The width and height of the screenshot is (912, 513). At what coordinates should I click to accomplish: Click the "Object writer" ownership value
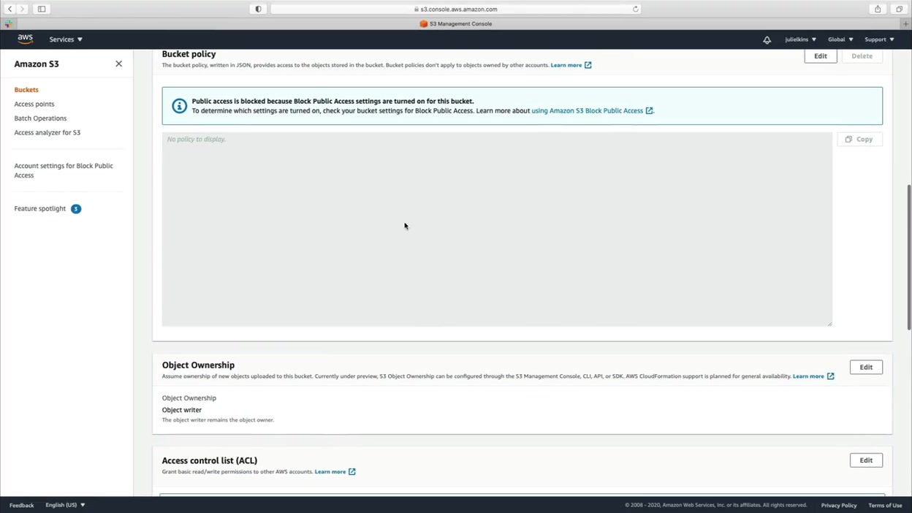pos(182,410)
